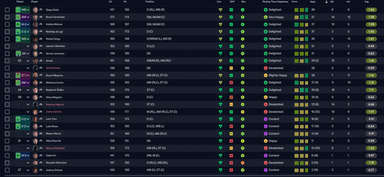Open Diogo Dalot's picked position dropdown
The image size is (384, 177).
23,10
